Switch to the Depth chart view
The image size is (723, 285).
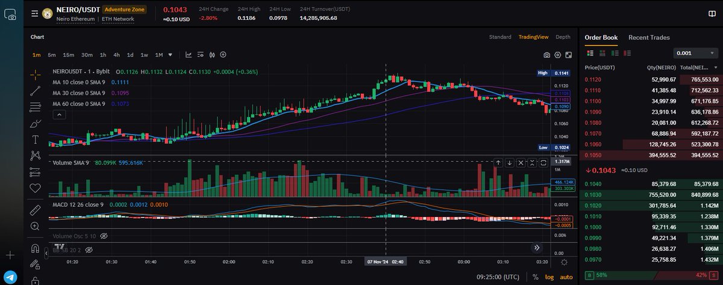click(563, 37)
